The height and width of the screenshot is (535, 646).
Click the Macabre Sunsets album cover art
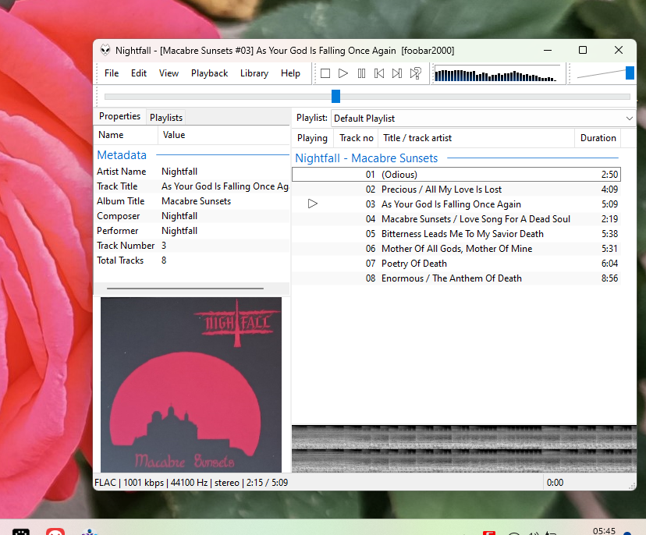pyautogui.click(x=191, y=384)
